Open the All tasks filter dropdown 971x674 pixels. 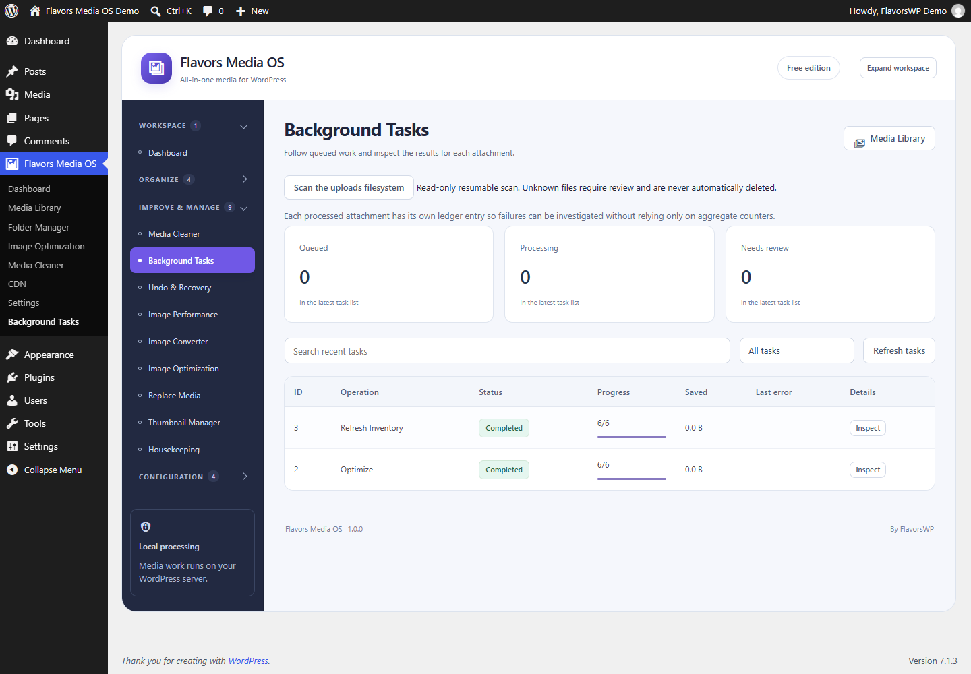tap(797, 350)
